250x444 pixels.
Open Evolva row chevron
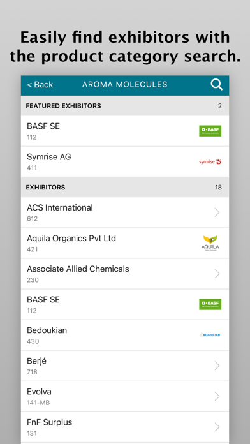(217, 396)
